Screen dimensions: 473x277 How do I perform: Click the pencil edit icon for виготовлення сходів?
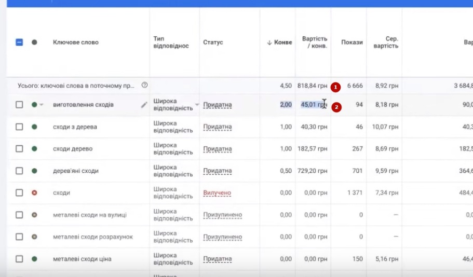tap(144, 105)
